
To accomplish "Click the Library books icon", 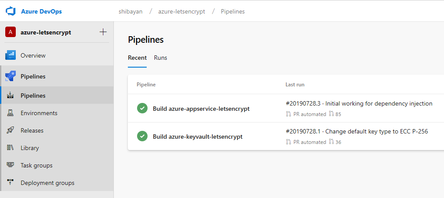I will [11, 147].
